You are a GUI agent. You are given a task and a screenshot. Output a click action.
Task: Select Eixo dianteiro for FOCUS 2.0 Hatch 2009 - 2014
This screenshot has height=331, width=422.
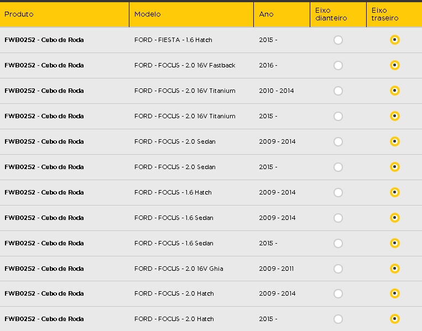coord(338,293)
